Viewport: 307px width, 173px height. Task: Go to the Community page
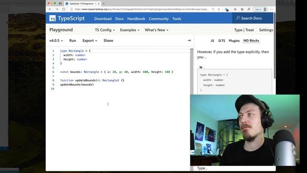[159, 19]
